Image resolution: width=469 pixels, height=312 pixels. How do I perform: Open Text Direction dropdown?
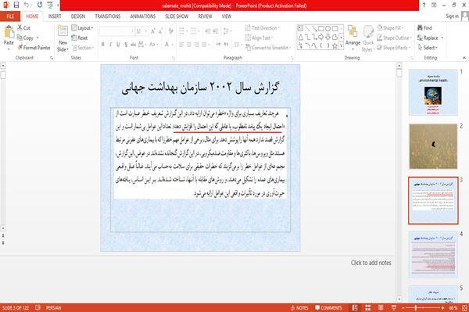263,28
